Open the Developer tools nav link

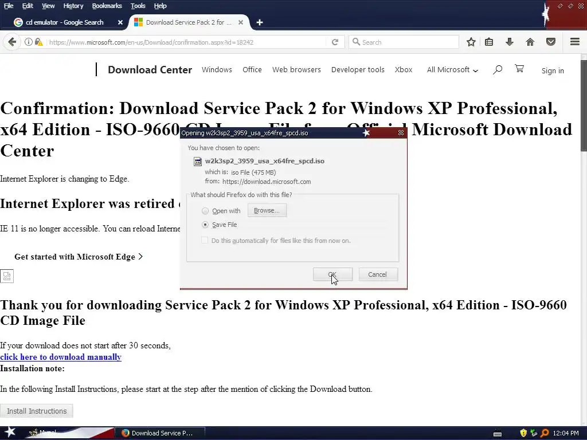pyautogui.click(x=358, y=69)
